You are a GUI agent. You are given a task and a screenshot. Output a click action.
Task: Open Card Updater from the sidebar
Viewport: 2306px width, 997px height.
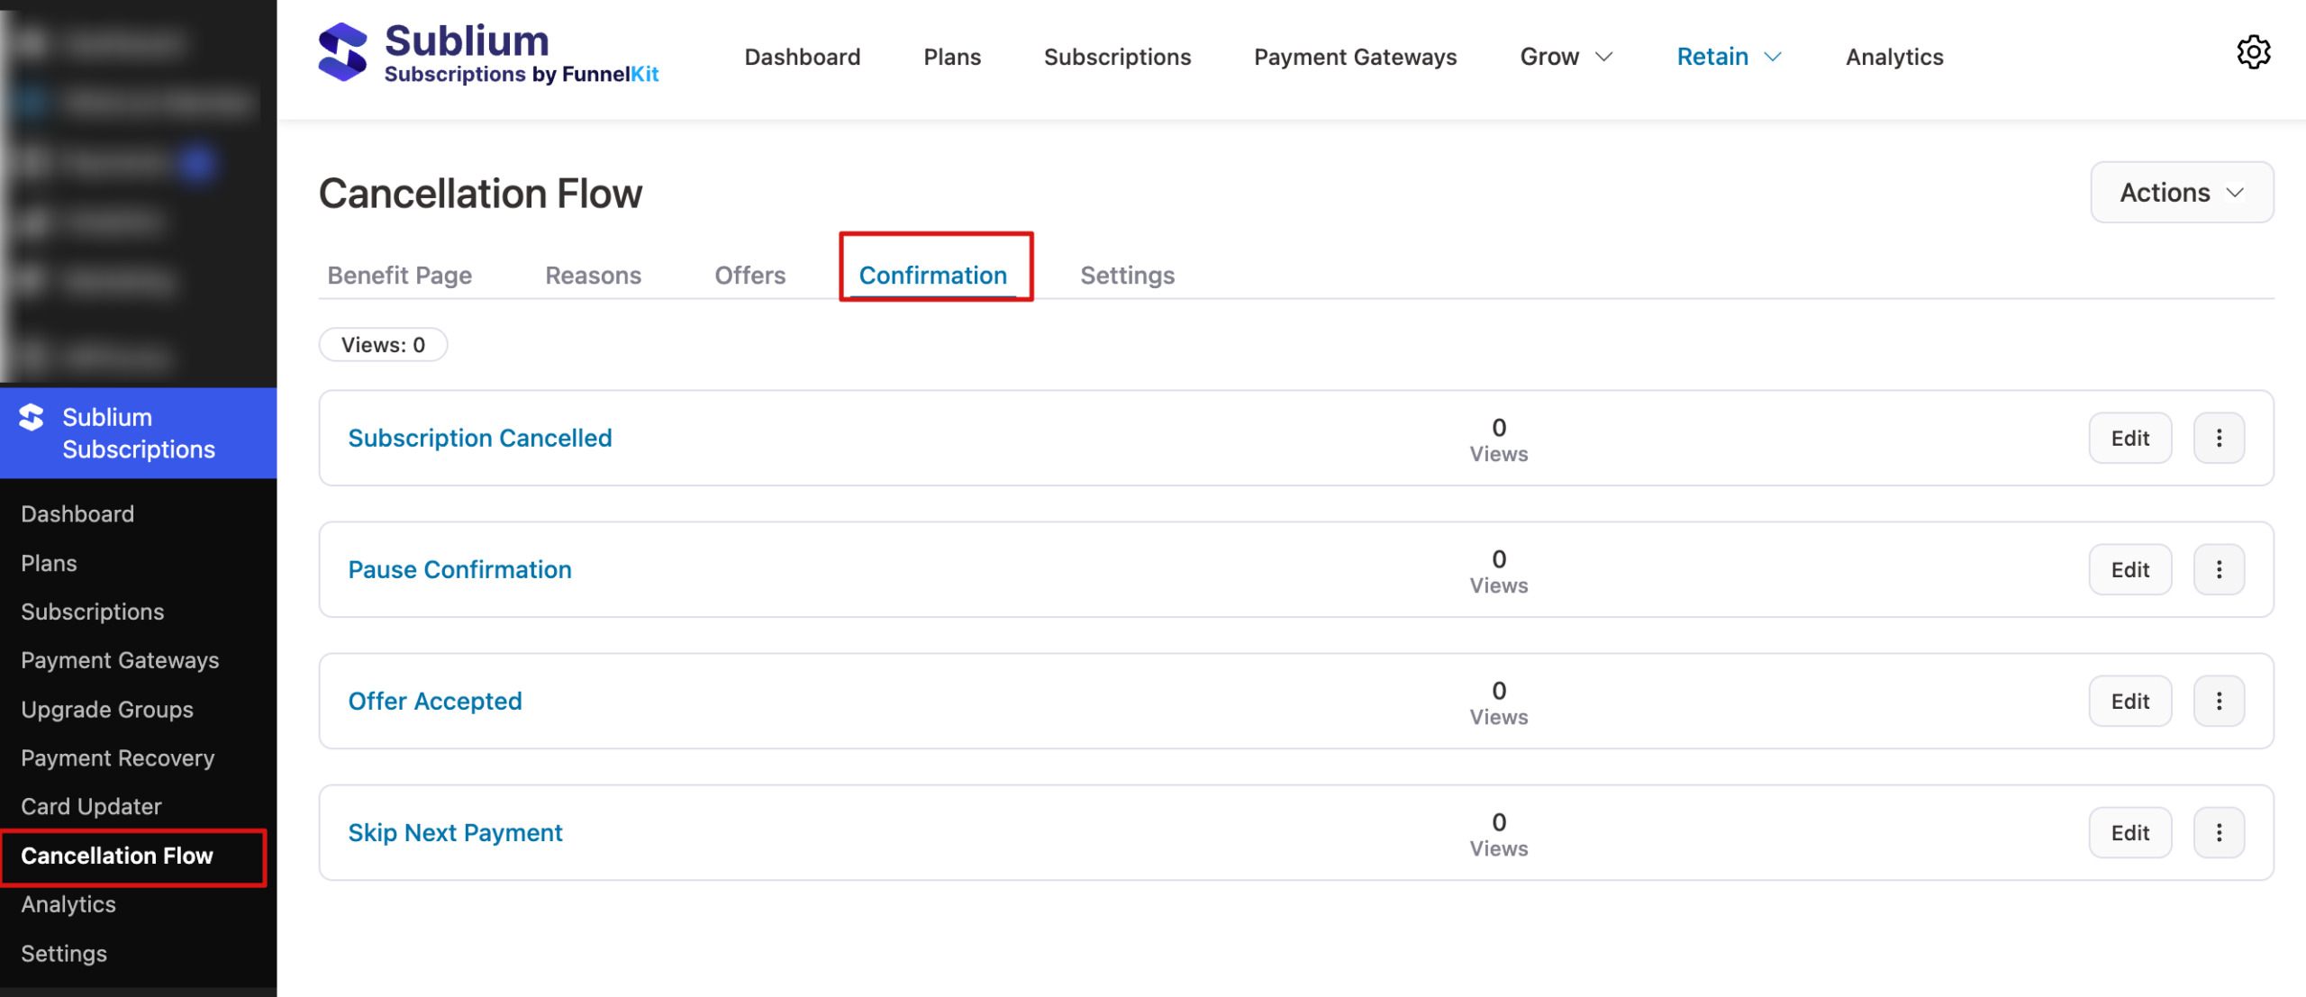tap(91, 806)
